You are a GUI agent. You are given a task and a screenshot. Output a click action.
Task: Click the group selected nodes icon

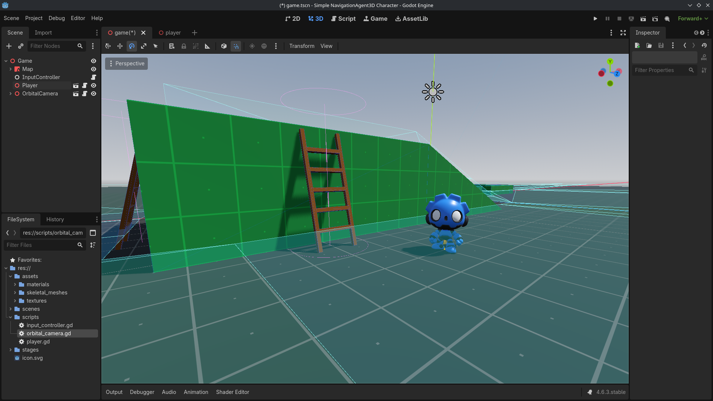pyautogui.click(x=196, y=46)
